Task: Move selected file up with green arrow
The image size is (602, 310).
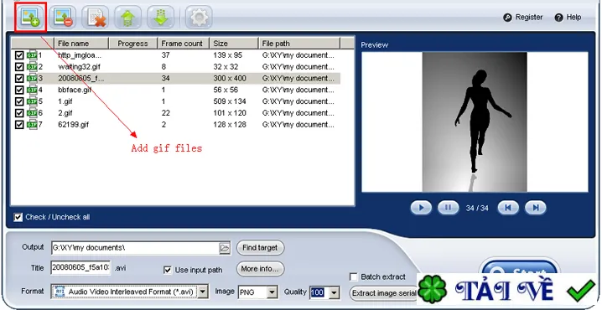Action: click(127, 18)
